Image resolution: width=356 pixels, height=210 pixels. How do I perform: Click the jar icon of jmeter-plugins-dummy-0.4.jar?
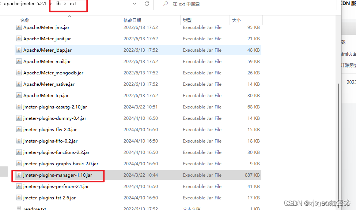pos(19,118)
